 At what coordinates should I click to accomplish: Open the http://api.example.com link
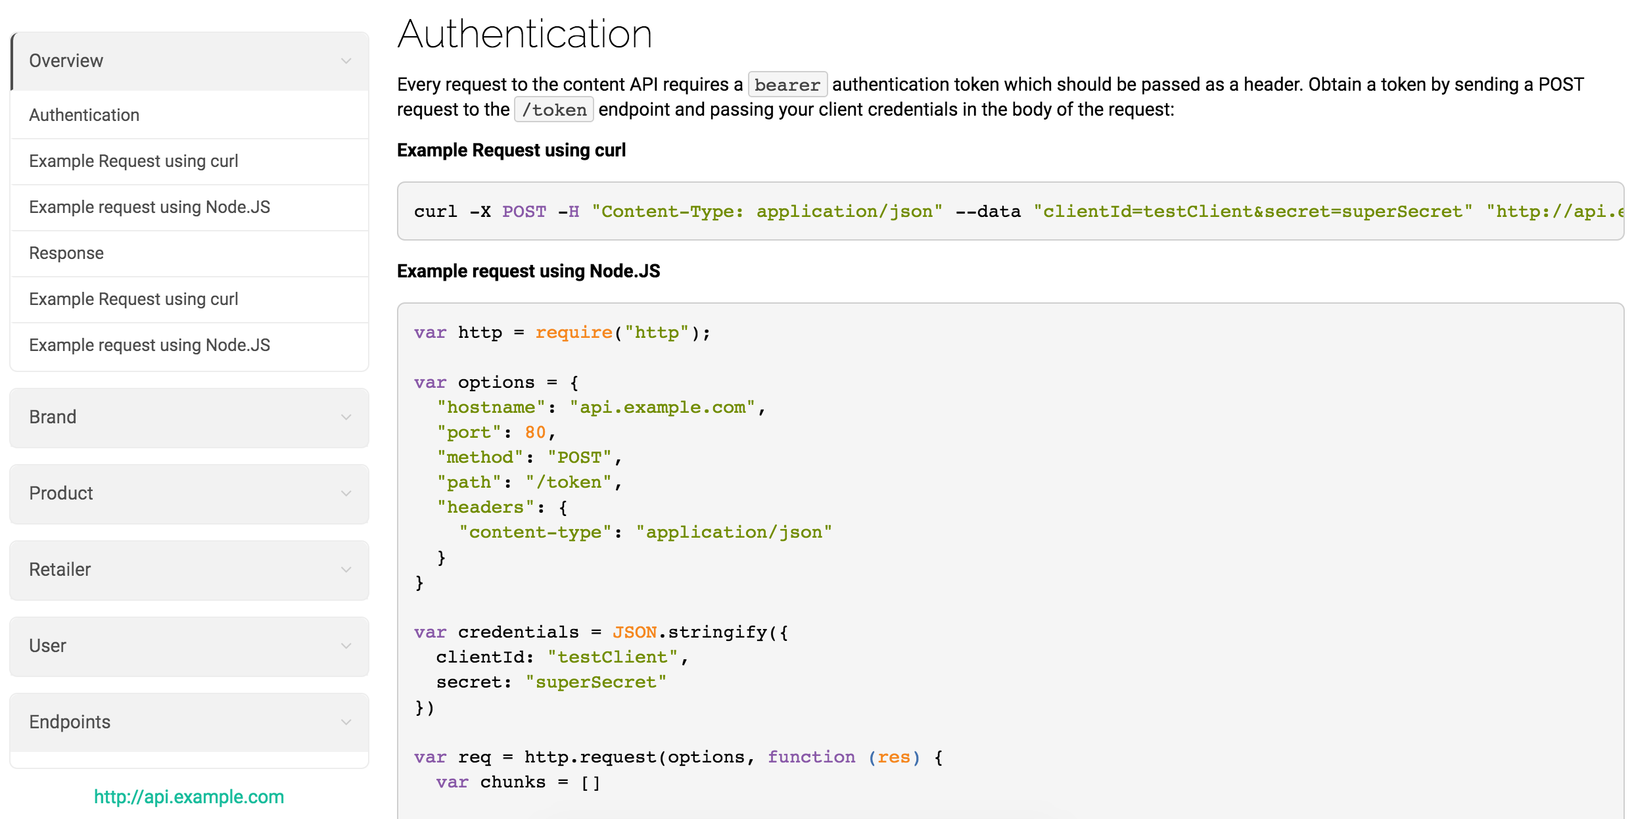(x=189, y=797)
